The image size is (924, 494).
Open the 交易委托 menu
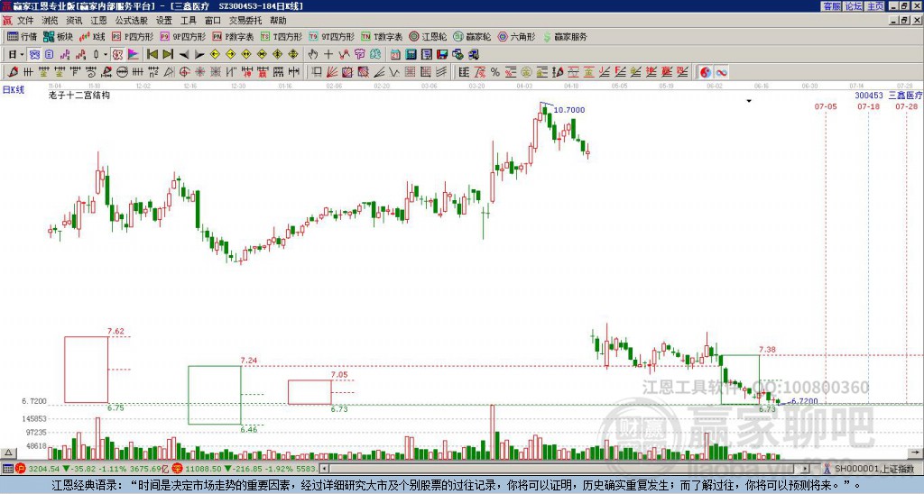tap(245, 21)
